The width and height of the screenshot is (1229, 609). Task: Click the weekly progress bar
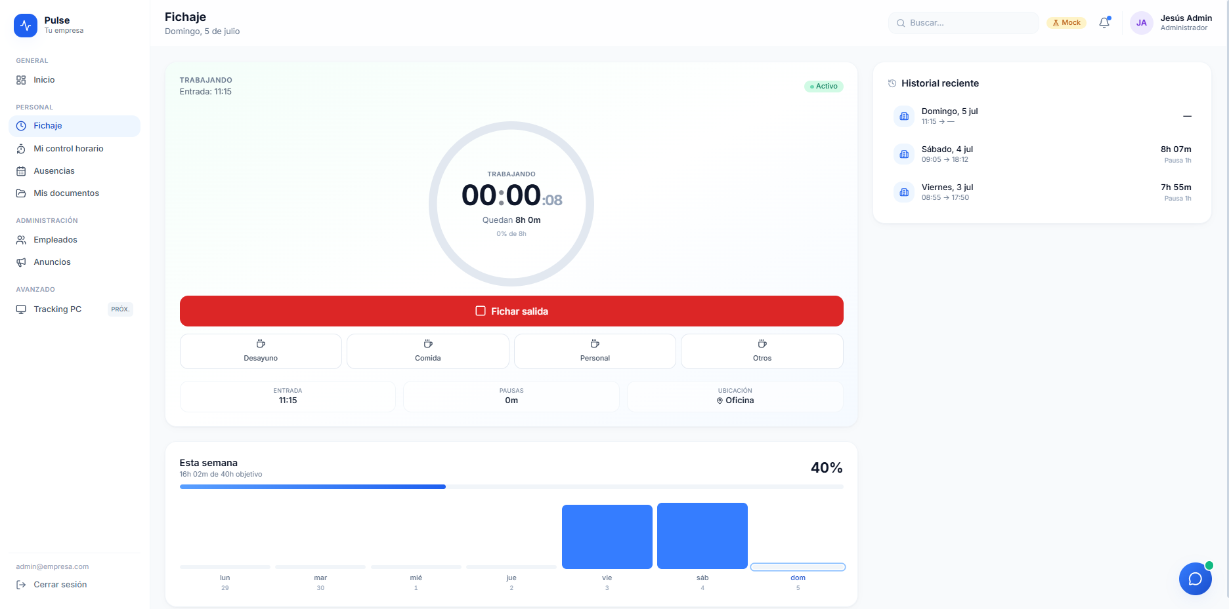[511, 487]
